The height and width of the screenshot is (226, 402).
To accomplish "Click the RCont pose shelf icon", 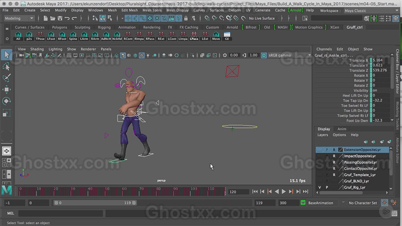I will pos(128,36).
